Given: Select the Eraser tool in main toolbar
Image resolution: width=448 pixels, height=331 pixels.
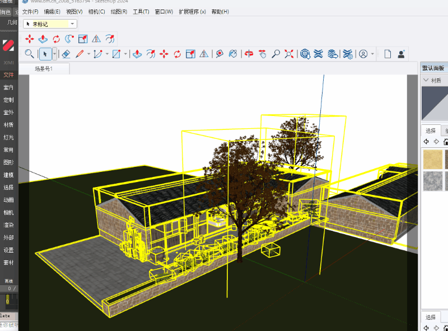Looking at the screenshot, I should coord(66,54).
